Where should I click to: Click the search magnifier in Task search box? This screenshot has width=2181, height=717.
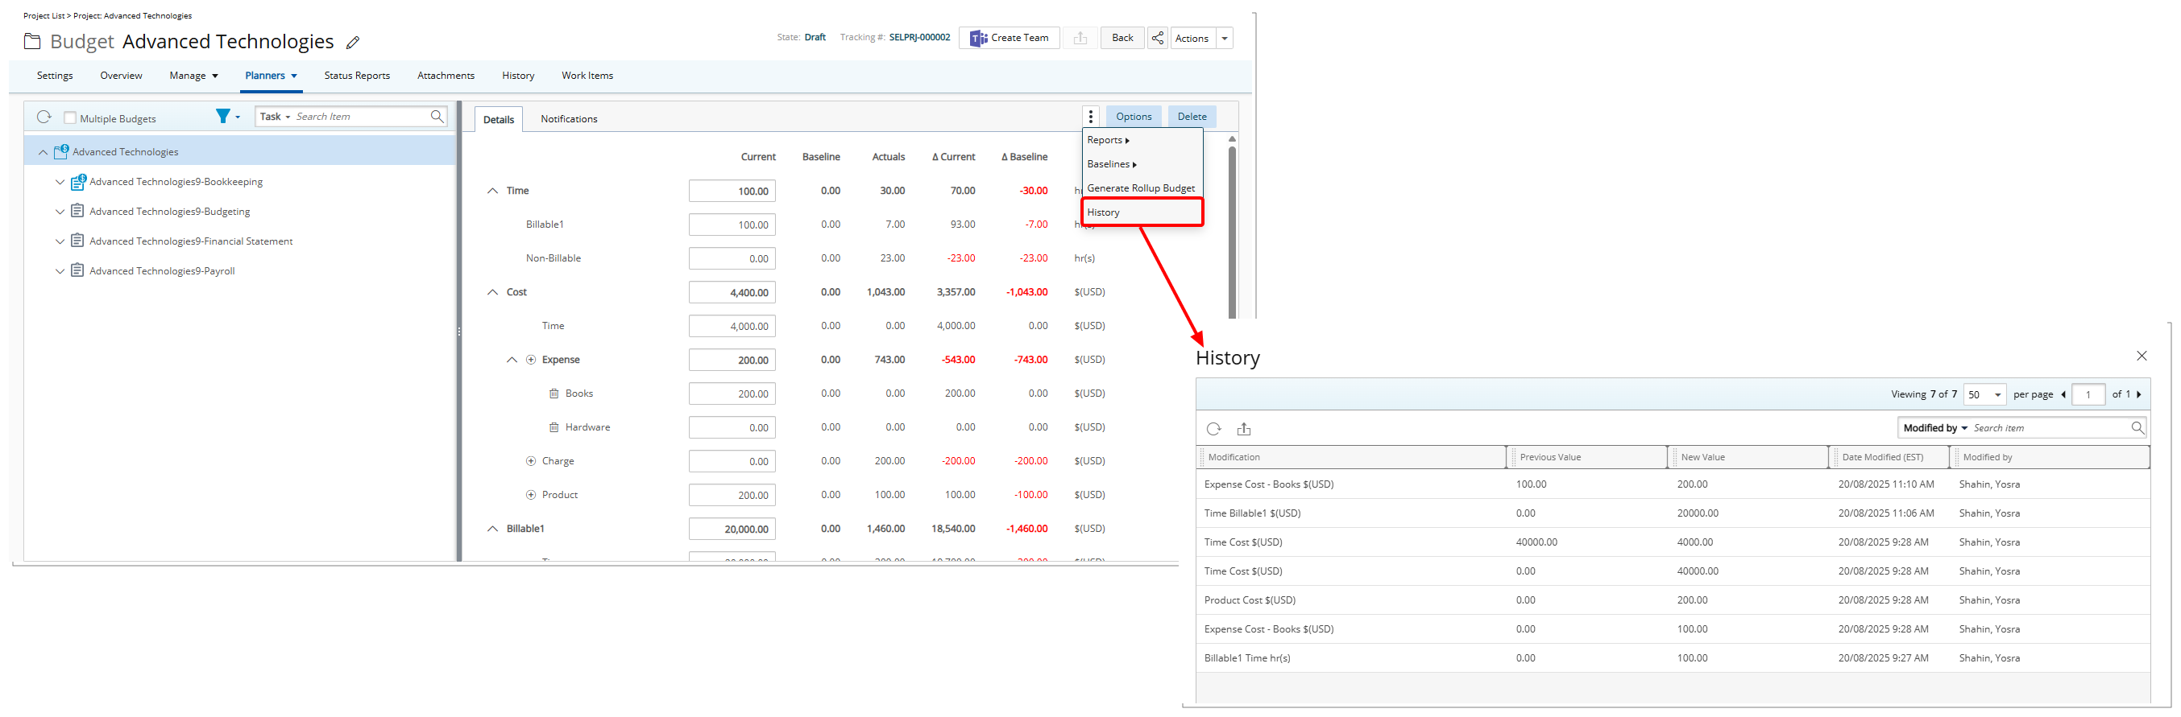coord(437,117)
